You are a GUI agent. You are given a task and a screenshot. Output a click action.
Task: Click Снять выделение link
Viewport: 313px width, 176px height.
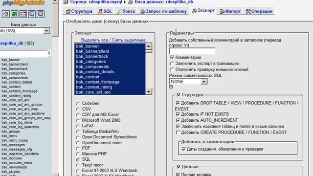coord(129,40)
